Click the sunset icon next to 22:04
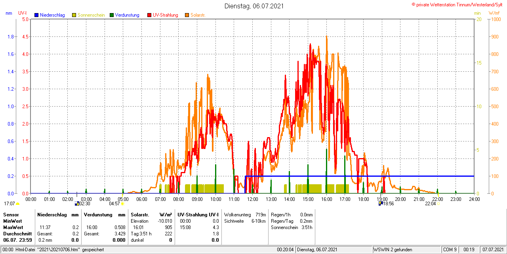 (x=438, y=204)
